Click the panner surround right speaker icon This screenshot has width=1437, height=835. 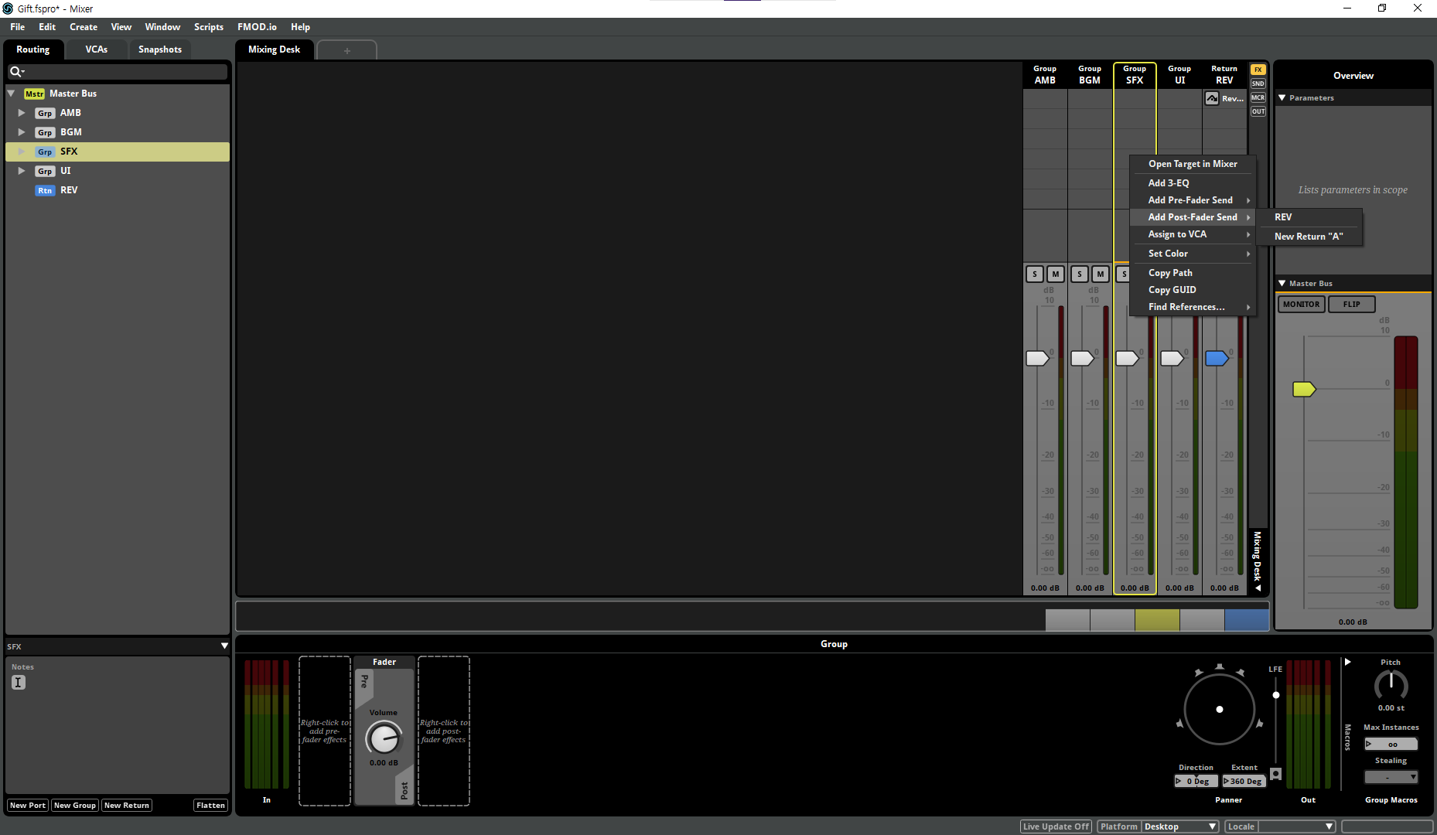[1260, 724]
